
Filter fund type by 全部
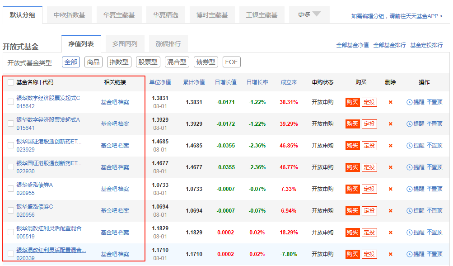tap(71, 62)
